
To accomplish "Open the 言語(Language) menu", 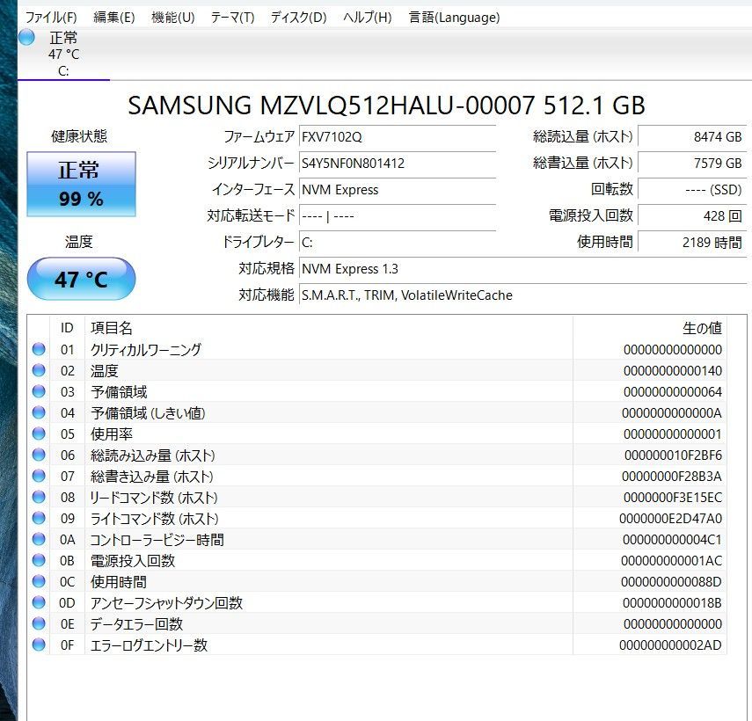I will (454, 18).
